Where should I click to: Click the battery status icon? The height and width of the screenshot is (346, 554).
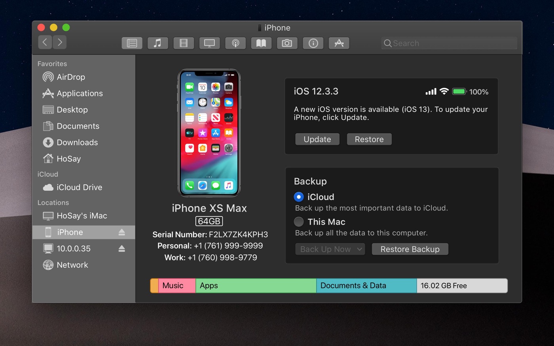click(459, 92)
